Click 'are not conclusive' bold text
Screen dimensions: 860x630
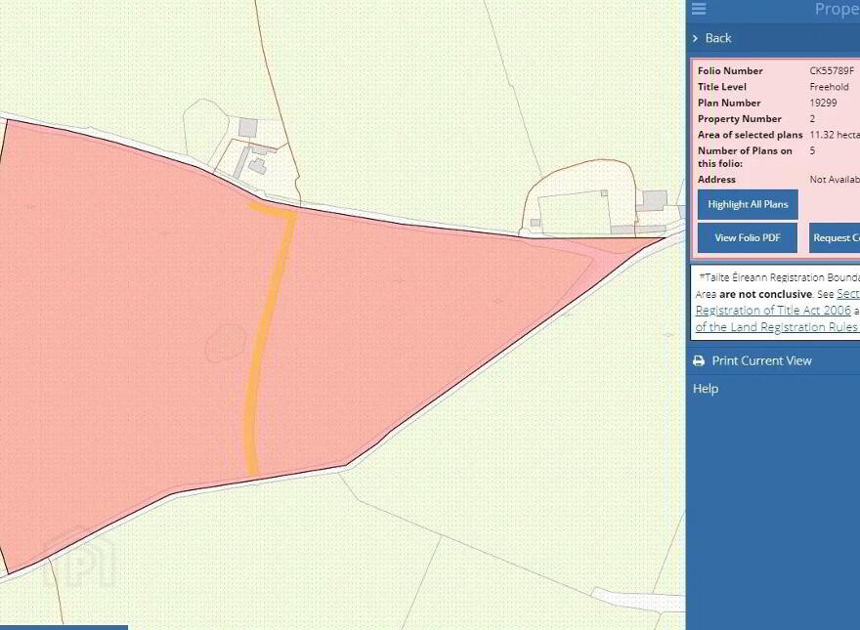click(x=765, y=294)
